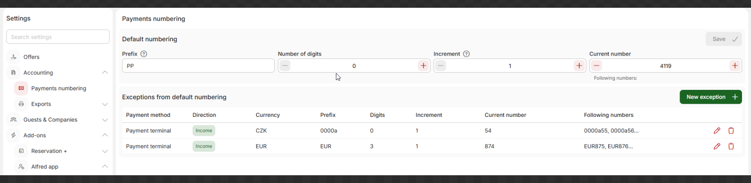Click the New exception button

[710, 97]
